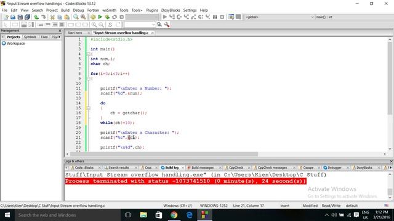Close the Logs & others panel
Viewport: 394px width, 221px height.
(x=391, y=161)
